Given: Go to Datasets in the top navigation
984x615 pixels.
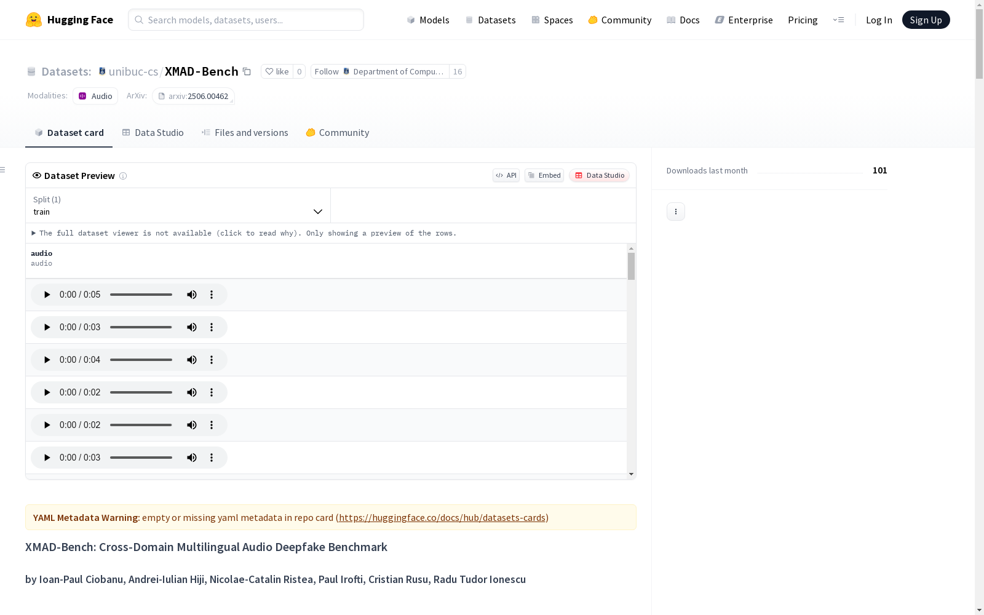Looking at the screenshot, I should click(490, 20).
